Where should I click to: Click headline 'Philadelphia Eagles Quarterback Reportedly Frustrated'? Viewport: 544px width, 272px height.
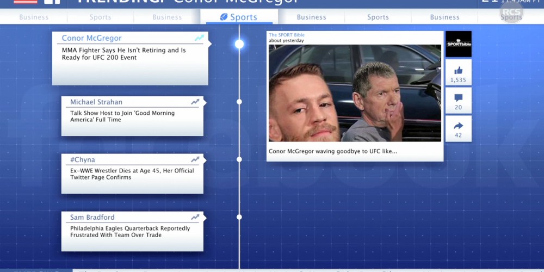click(130, 231)
